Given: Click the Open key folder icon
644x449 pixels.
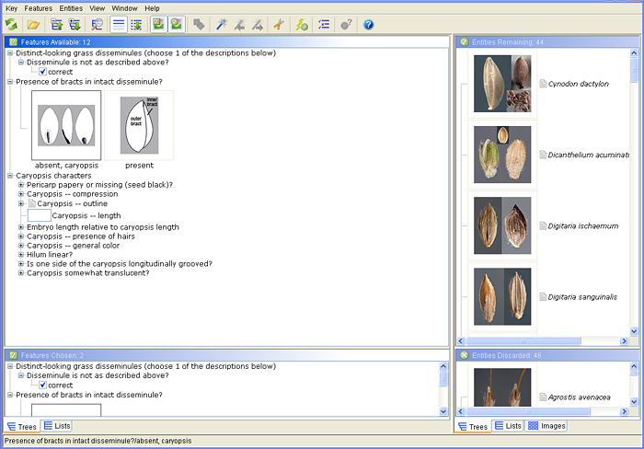Looking at the screenshot, I should (x=33, y=25).
